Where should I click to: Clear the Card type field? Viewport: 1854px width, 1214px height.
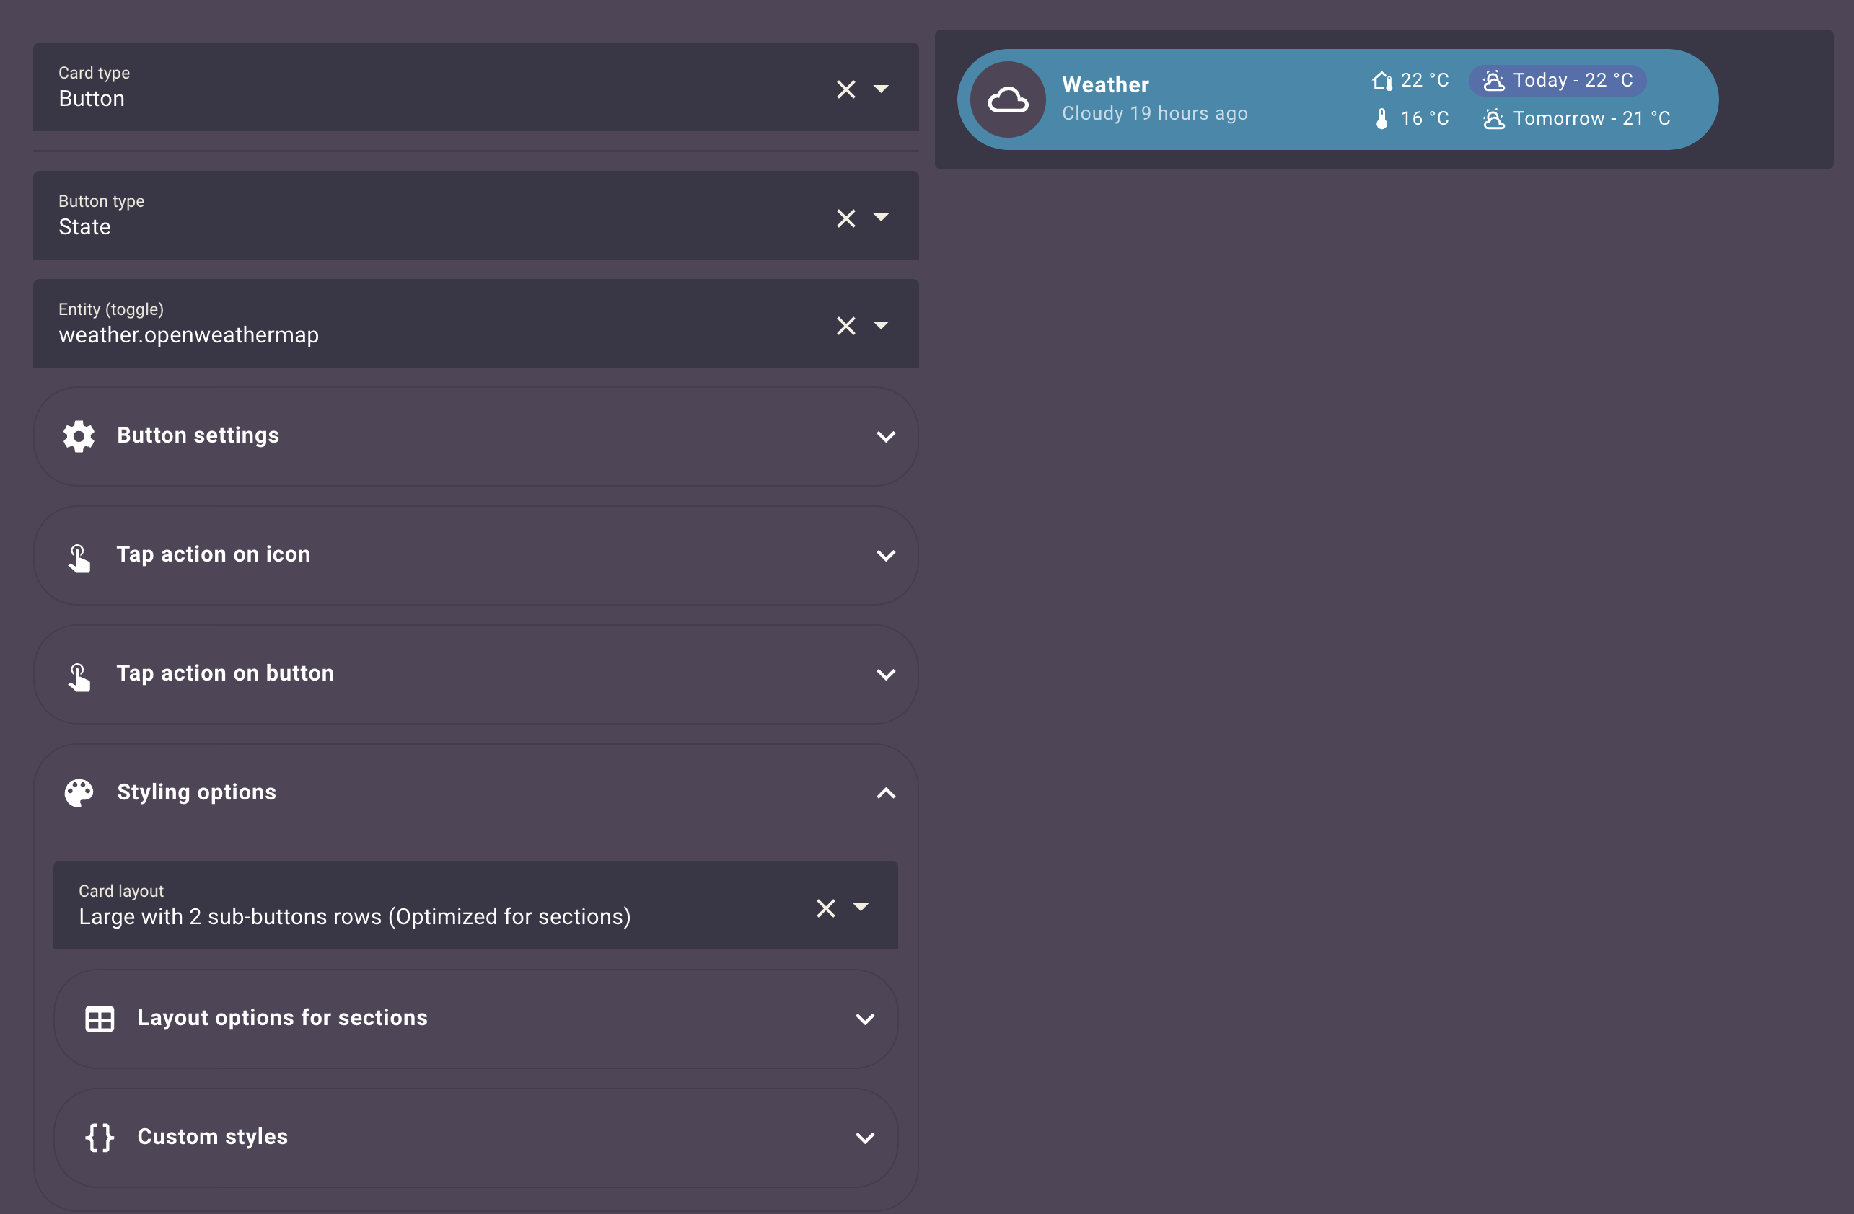(846, 89)
